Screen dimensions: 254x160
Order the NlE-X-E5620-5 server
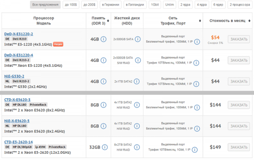(239, 126)
